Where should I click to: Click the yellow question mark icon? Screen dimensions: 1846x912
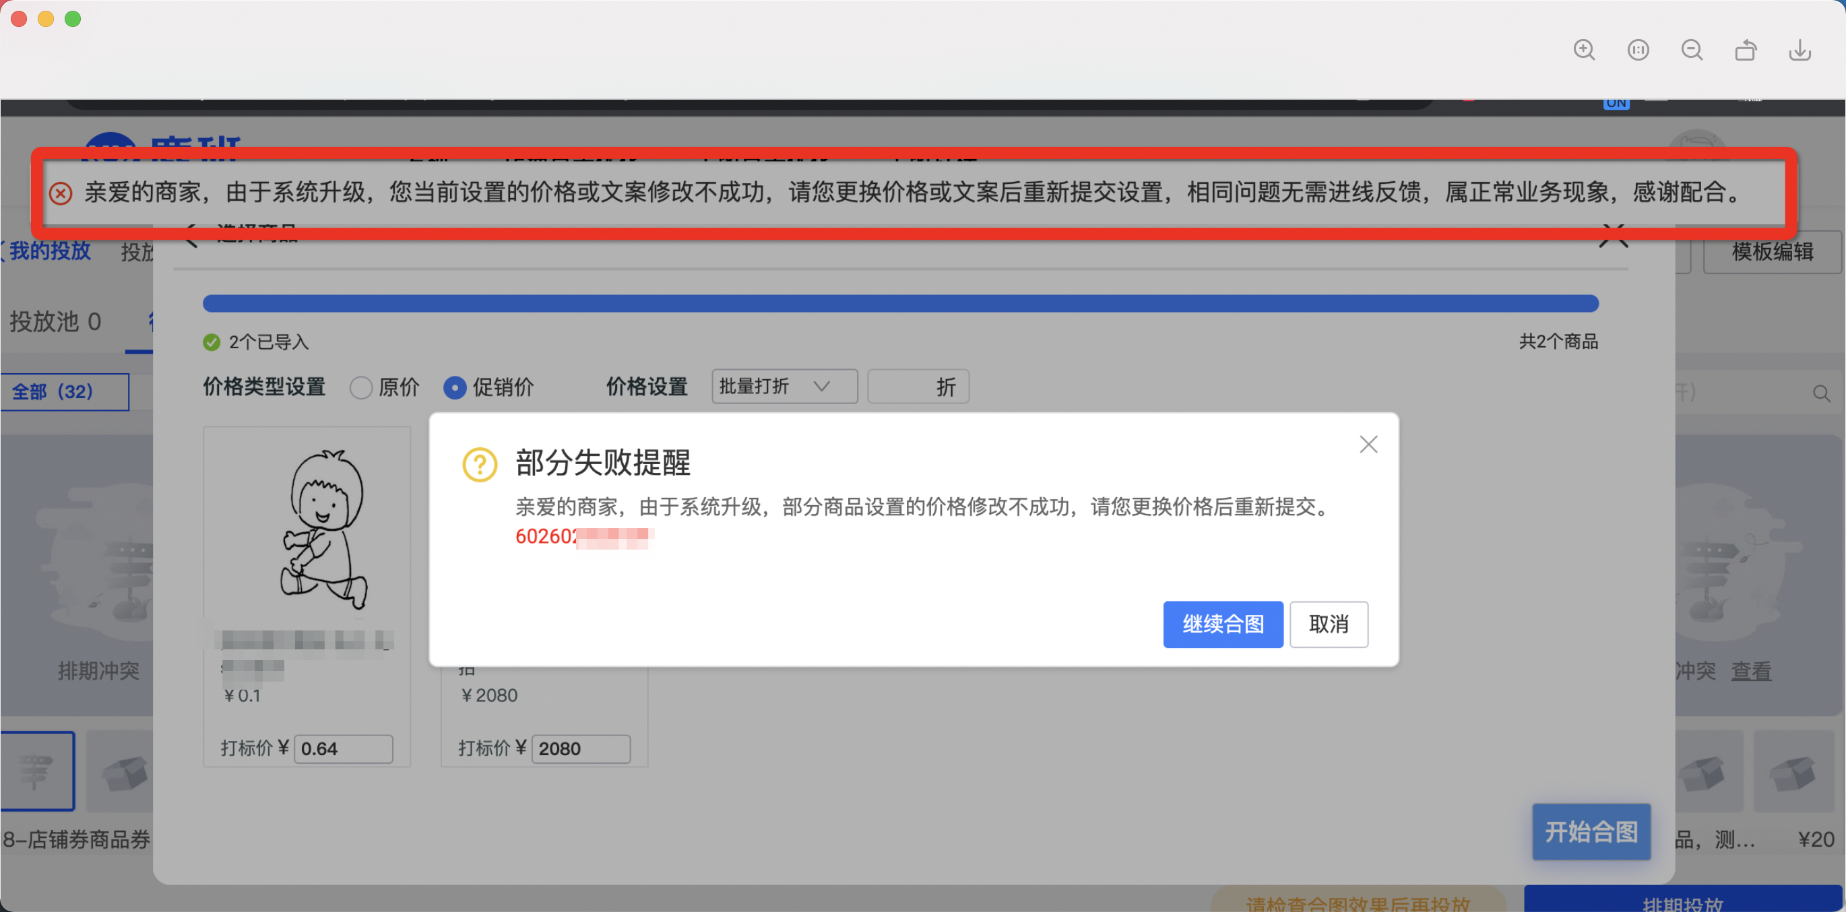point(480,464)
